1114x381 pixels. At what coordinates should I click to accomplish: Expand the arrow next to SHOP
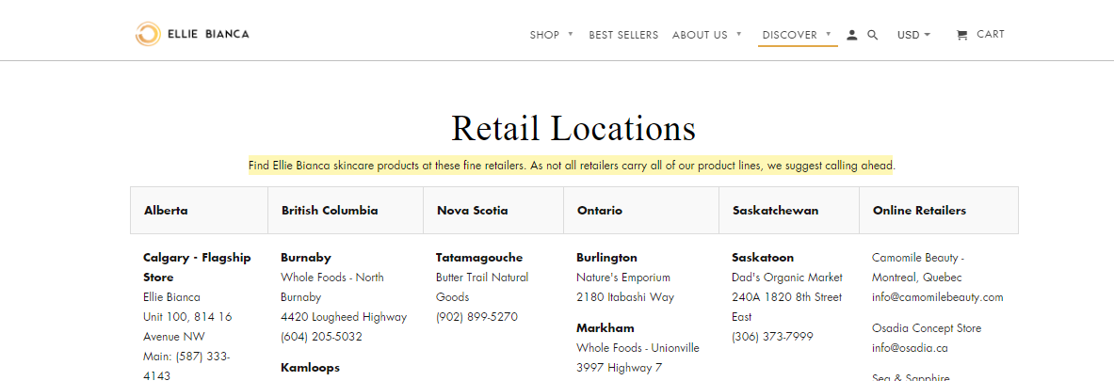coord(571,35)
